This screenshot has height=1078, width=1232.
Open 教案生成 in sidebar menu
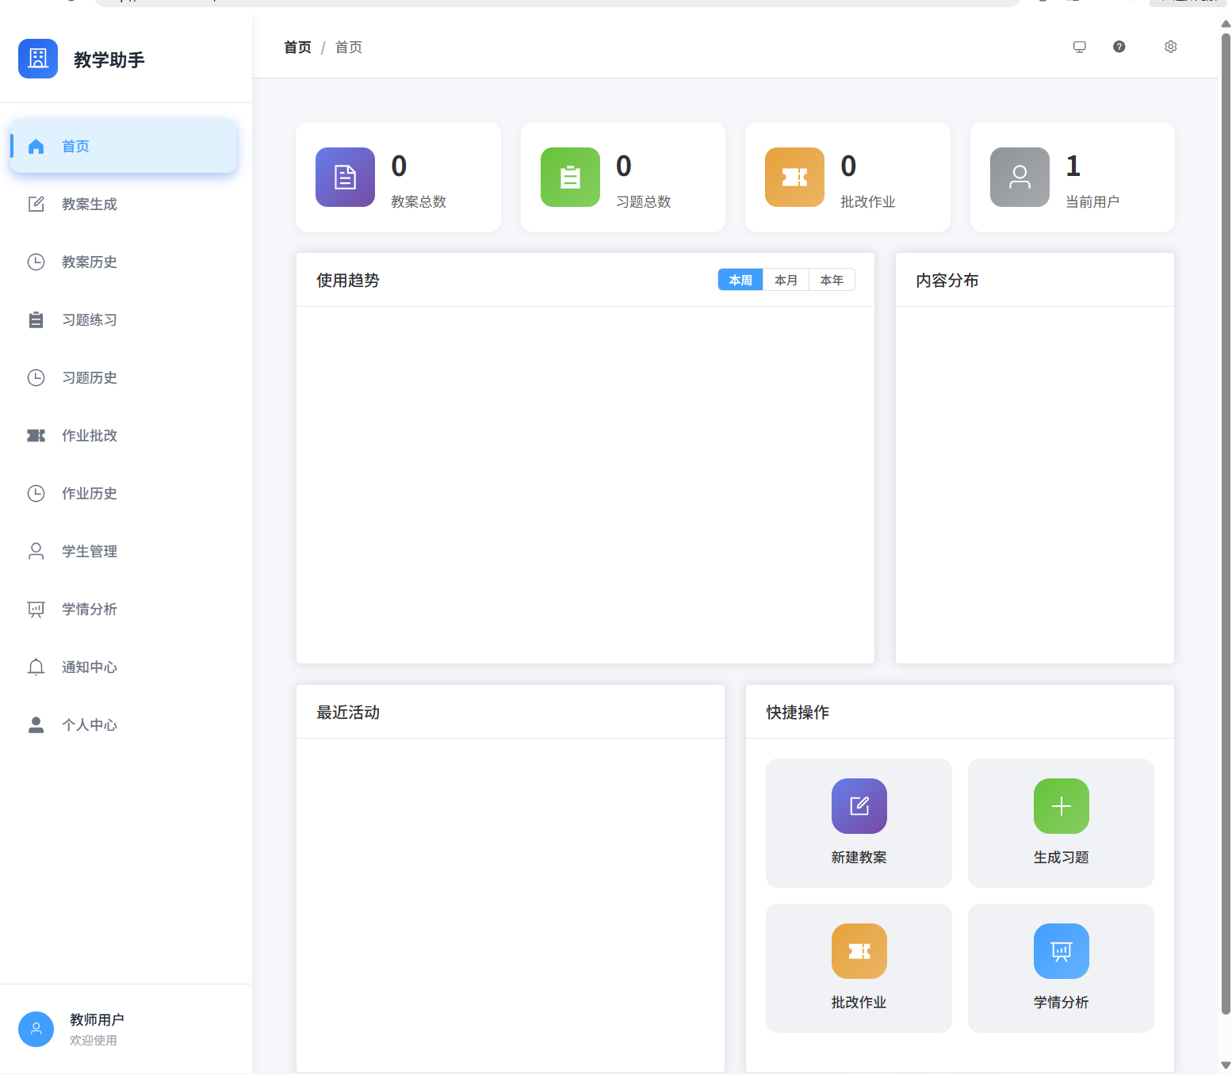pyautogui.click(x=89, y=205)
